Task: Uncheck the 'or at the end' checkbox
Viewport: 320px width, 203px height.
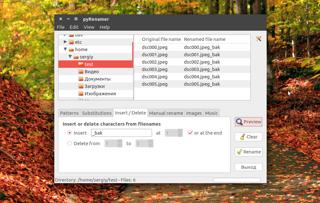Action: pyautogui.click(x=190, y=133)
